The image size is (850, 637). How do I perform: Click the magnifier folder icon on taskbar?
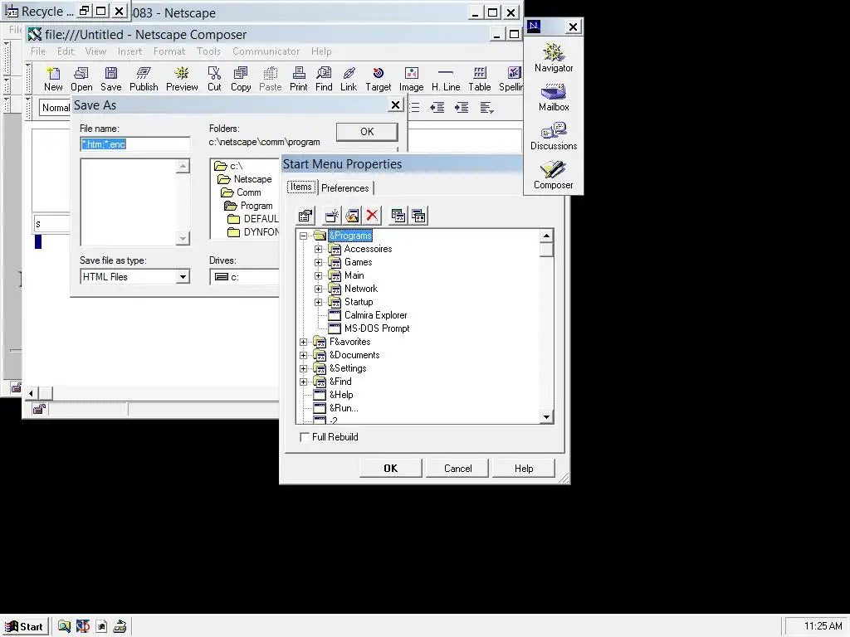point(64,626)
